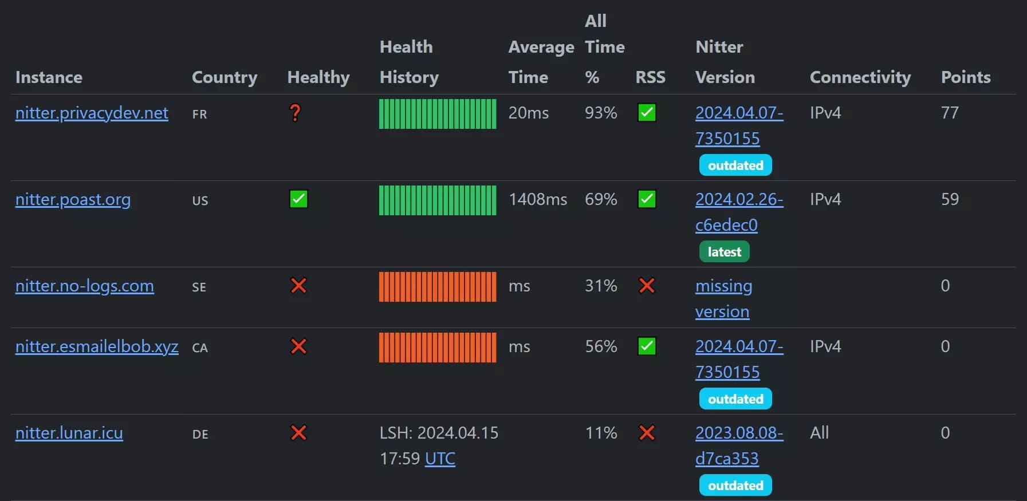Click the orange health history bar for nitter.no-logs.com
Viewport: 1027px width, 501px height.
coord(438,287)
